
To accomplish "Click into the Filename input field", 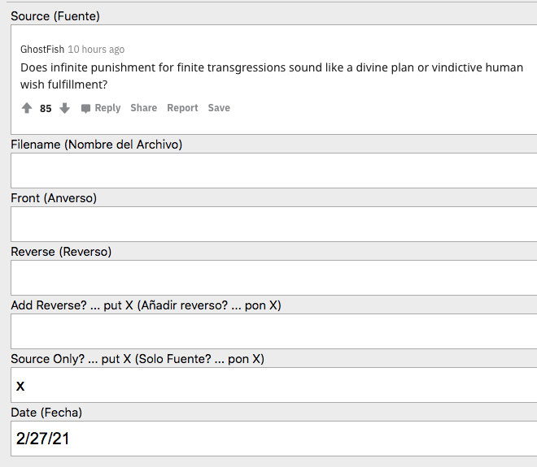I will point(273,171).
